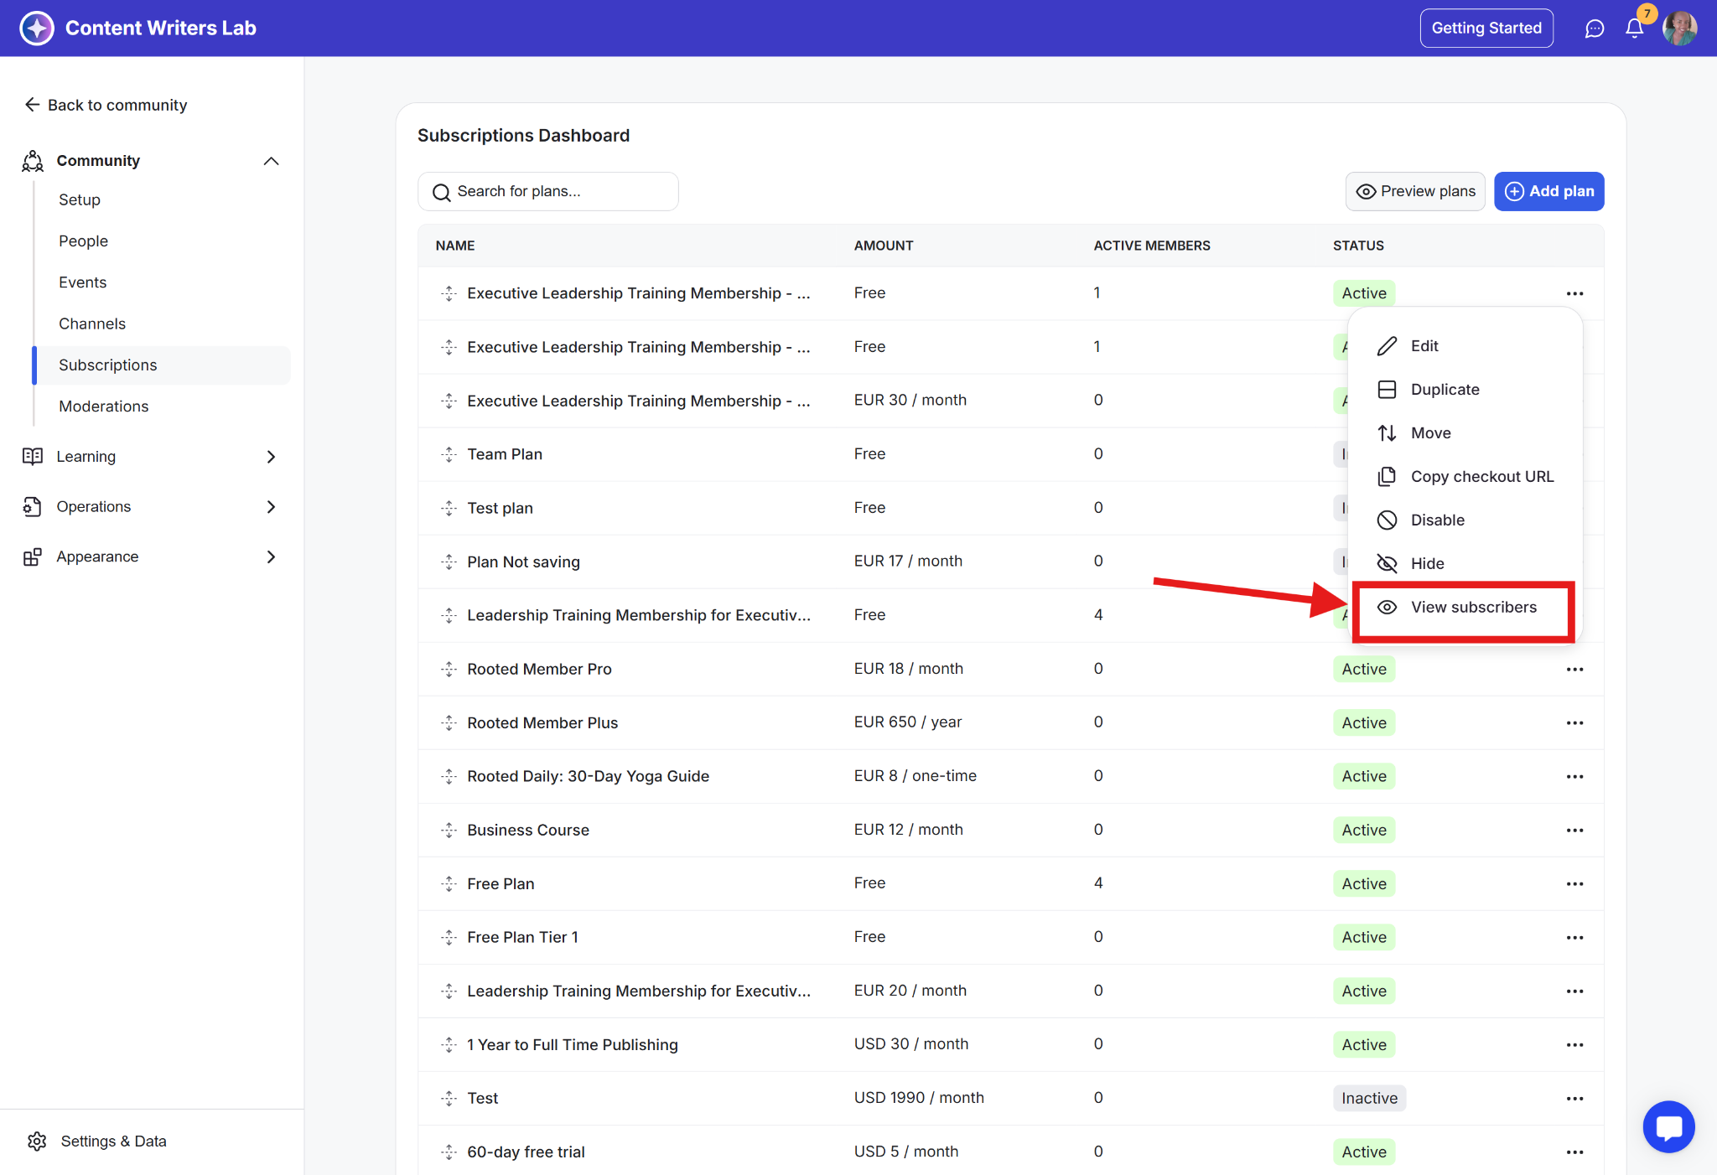Click the Add plan button
This screenshot has width=1717, height=1175.
(x=1548, y=191)
